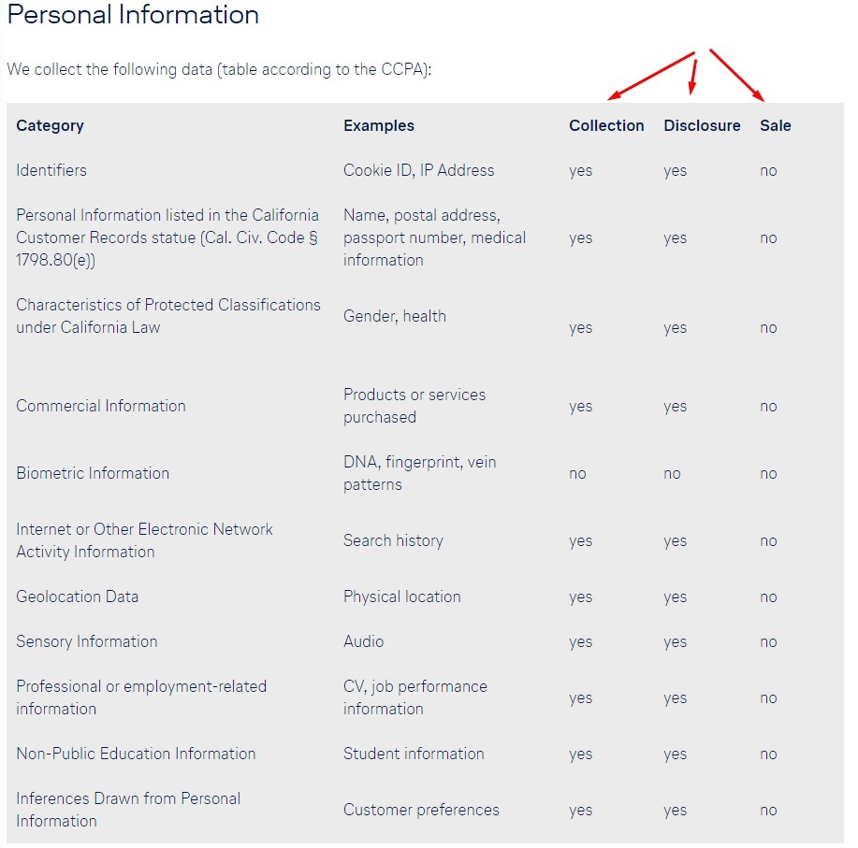Click the Student information example text
Image resolution: width=858 pixels, height=848 pixels.
414,754
